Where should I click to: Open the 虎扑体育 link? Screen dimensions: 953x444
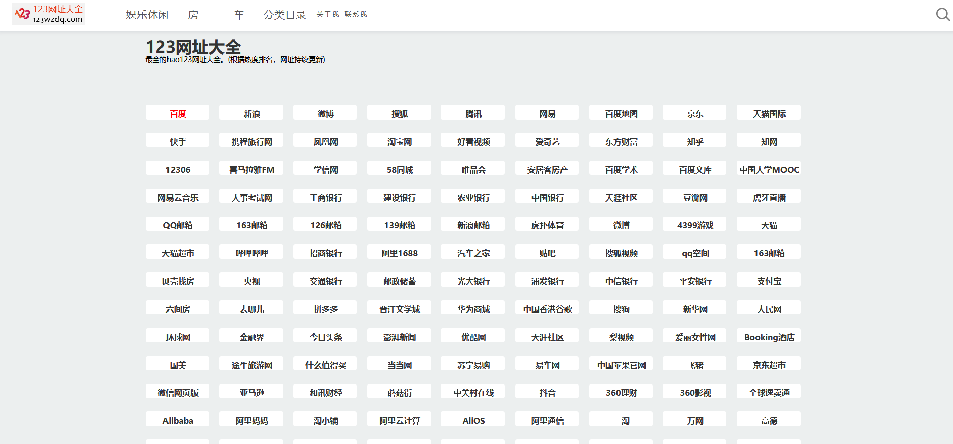[x=547, y=225]
